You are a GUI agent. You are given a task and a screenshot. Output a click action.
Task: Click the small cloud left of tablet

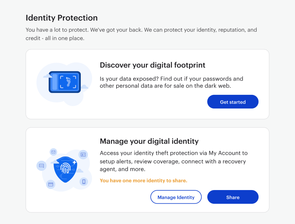(47, 76)
